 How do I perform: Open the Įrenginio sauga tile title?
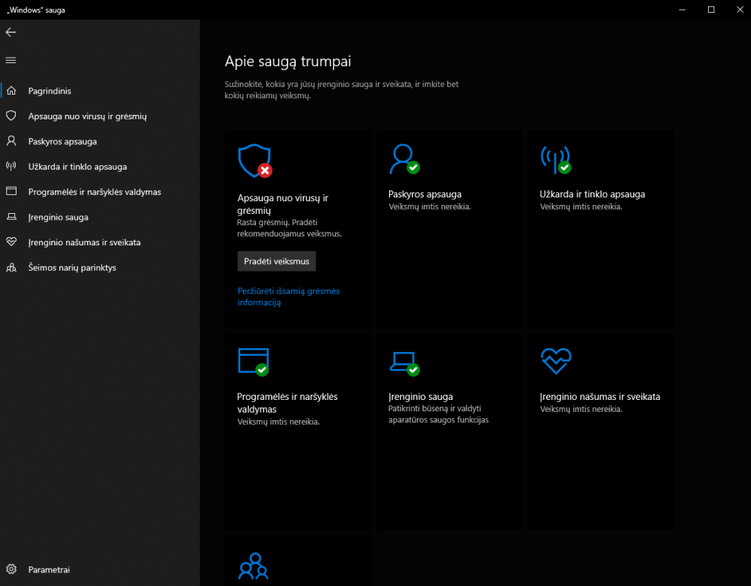[421, 397]
